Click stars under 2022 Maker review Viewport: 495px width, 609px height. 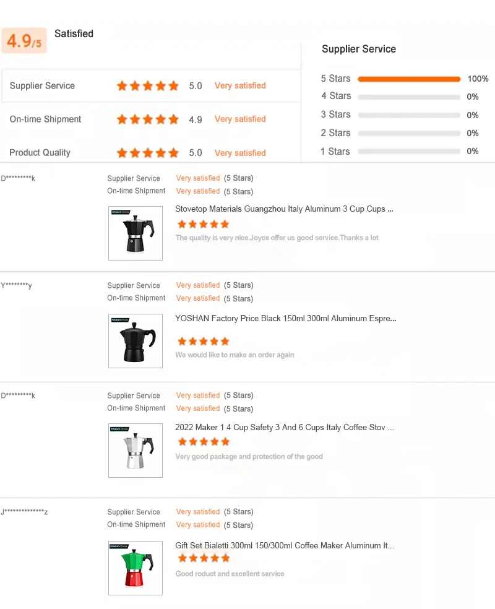pos(203,442)
